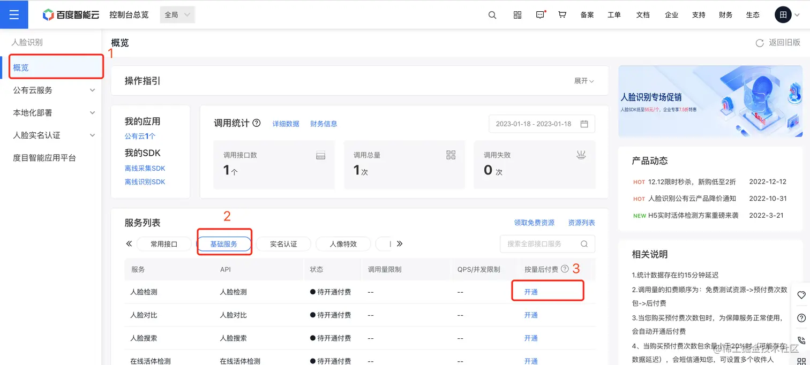Click search icon in 搜索全部接口服务 box
Image resolution: width=810 pixels, height=365 pixels.
pyautogui.click(x=584, y=244)
